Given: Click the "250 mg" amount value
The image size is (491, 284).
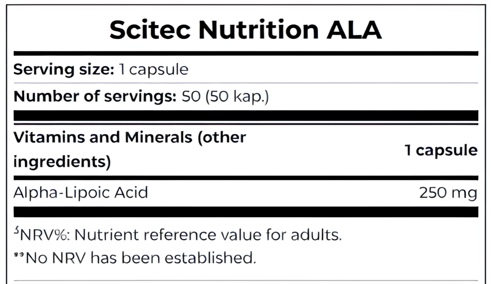Looking at the screenshot, I should [x=448, y=193].
